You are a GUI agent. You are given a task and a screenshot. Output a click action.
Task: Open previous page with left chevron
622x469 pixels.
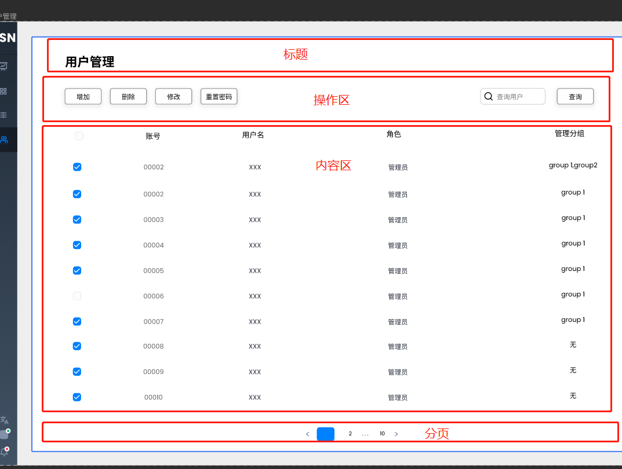point(307,434)
